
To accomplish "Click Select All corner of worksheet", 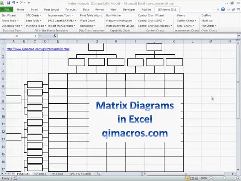I will [3, 41].
